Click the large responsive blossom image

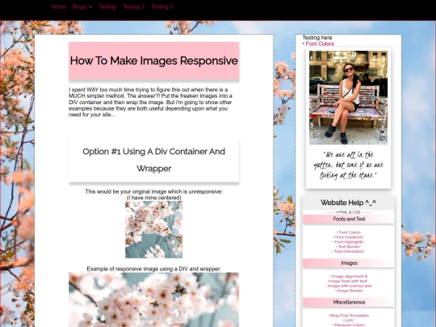coord(153,300)
